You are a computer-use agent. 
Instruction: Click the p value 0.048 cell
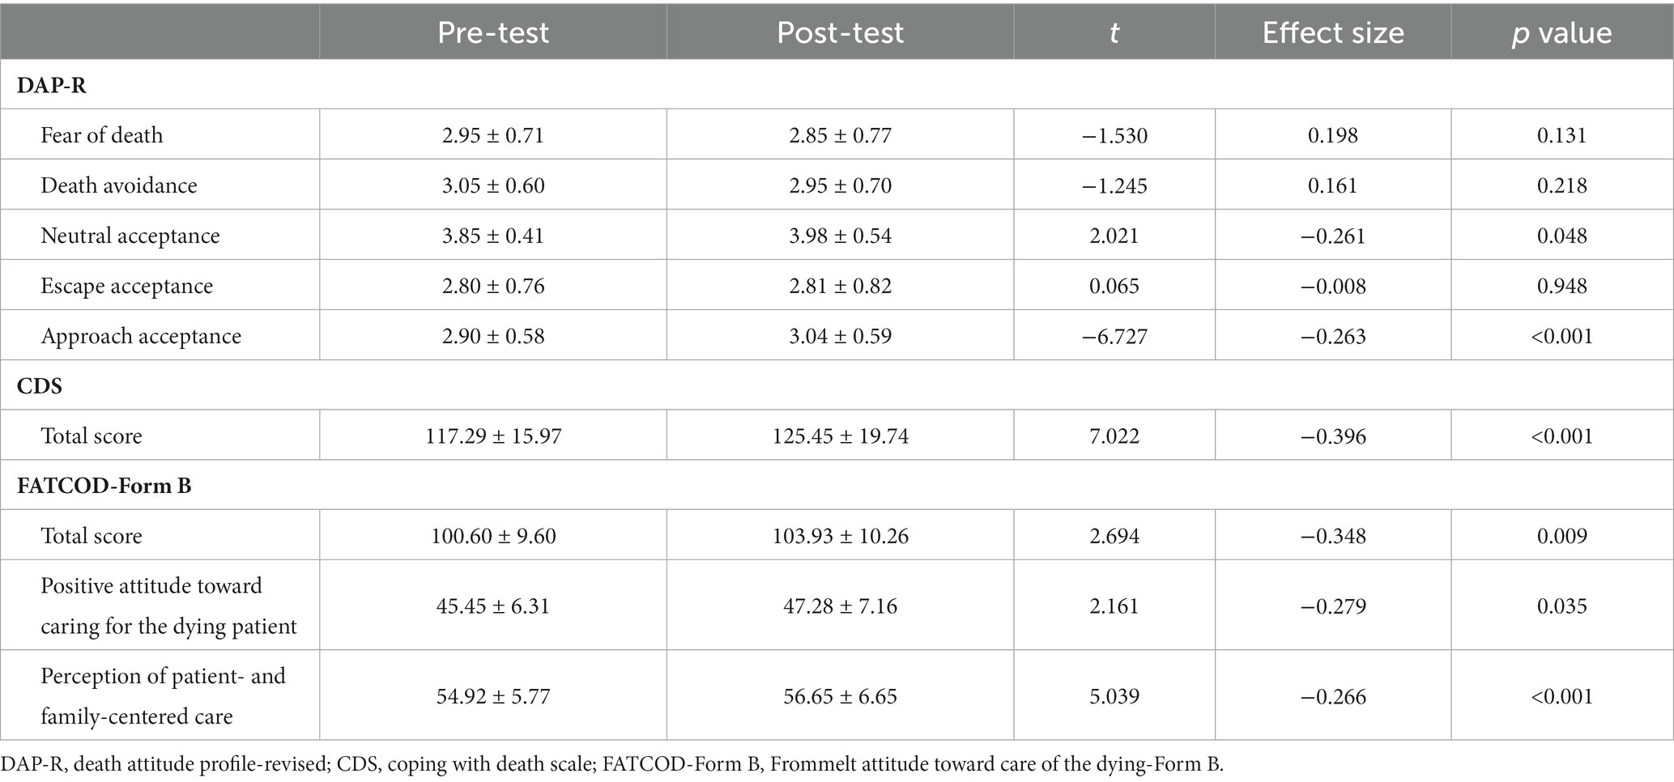[x=1562, y=236]
